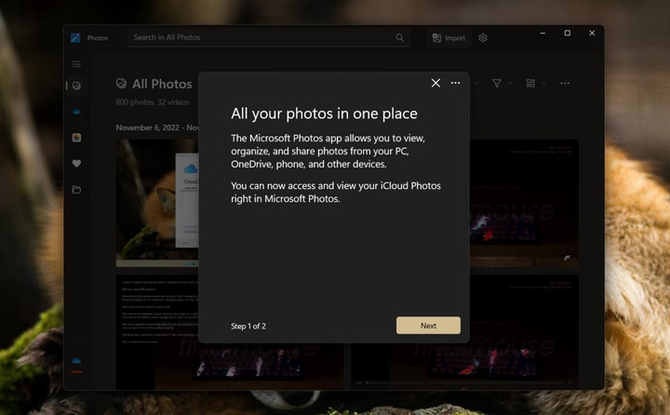Click the 'Photos' title bar label
This screenshot has width=670, height=415.
click(98, 38)
